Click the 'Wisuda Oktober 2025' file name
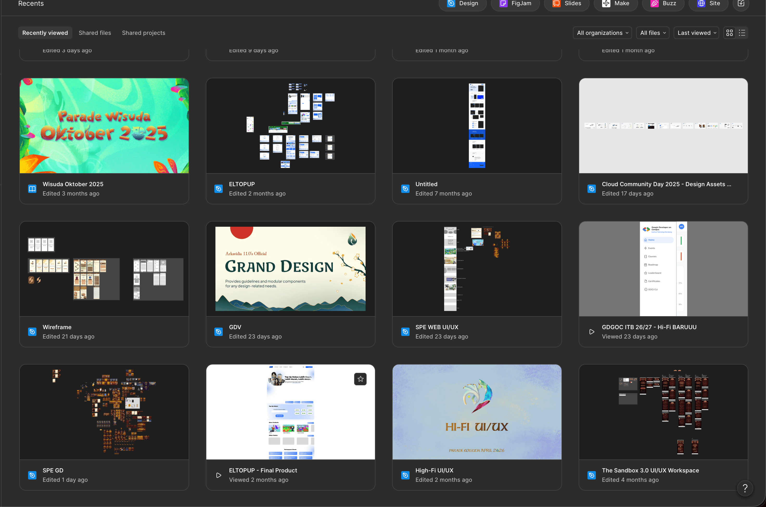Image resolution: width=766 pixels, height=507 pixels. point(73,184)
